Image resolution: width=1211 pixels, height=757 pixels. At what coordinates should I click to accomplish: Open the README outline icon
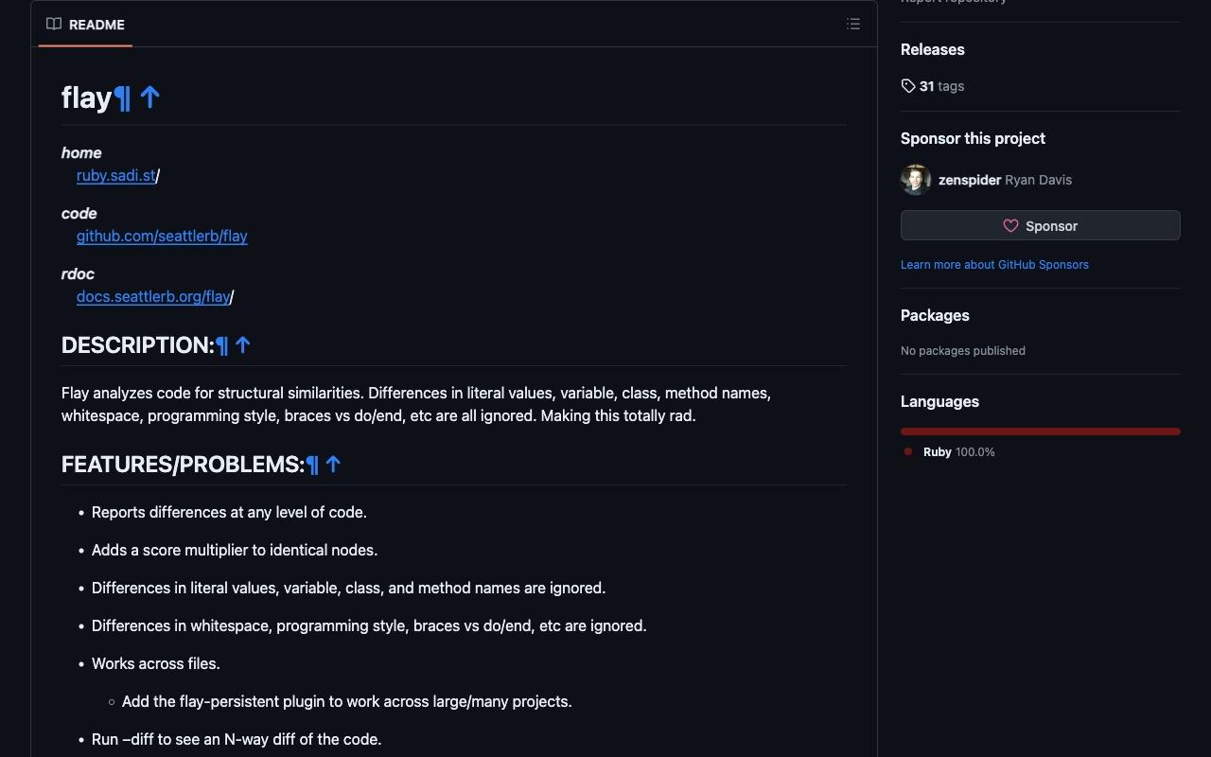pyautogui.click(x=853, y=25)
